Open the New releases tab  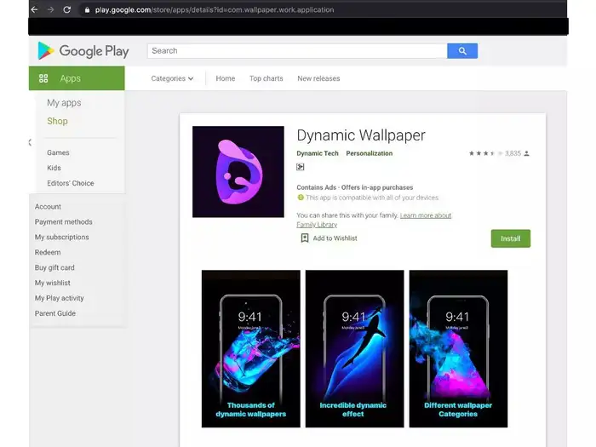click(318, 78)
